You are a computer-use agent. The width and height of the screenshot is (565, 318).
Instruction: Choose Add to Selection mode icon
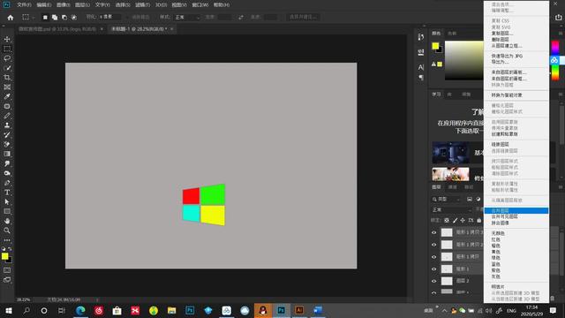(55, 17)
